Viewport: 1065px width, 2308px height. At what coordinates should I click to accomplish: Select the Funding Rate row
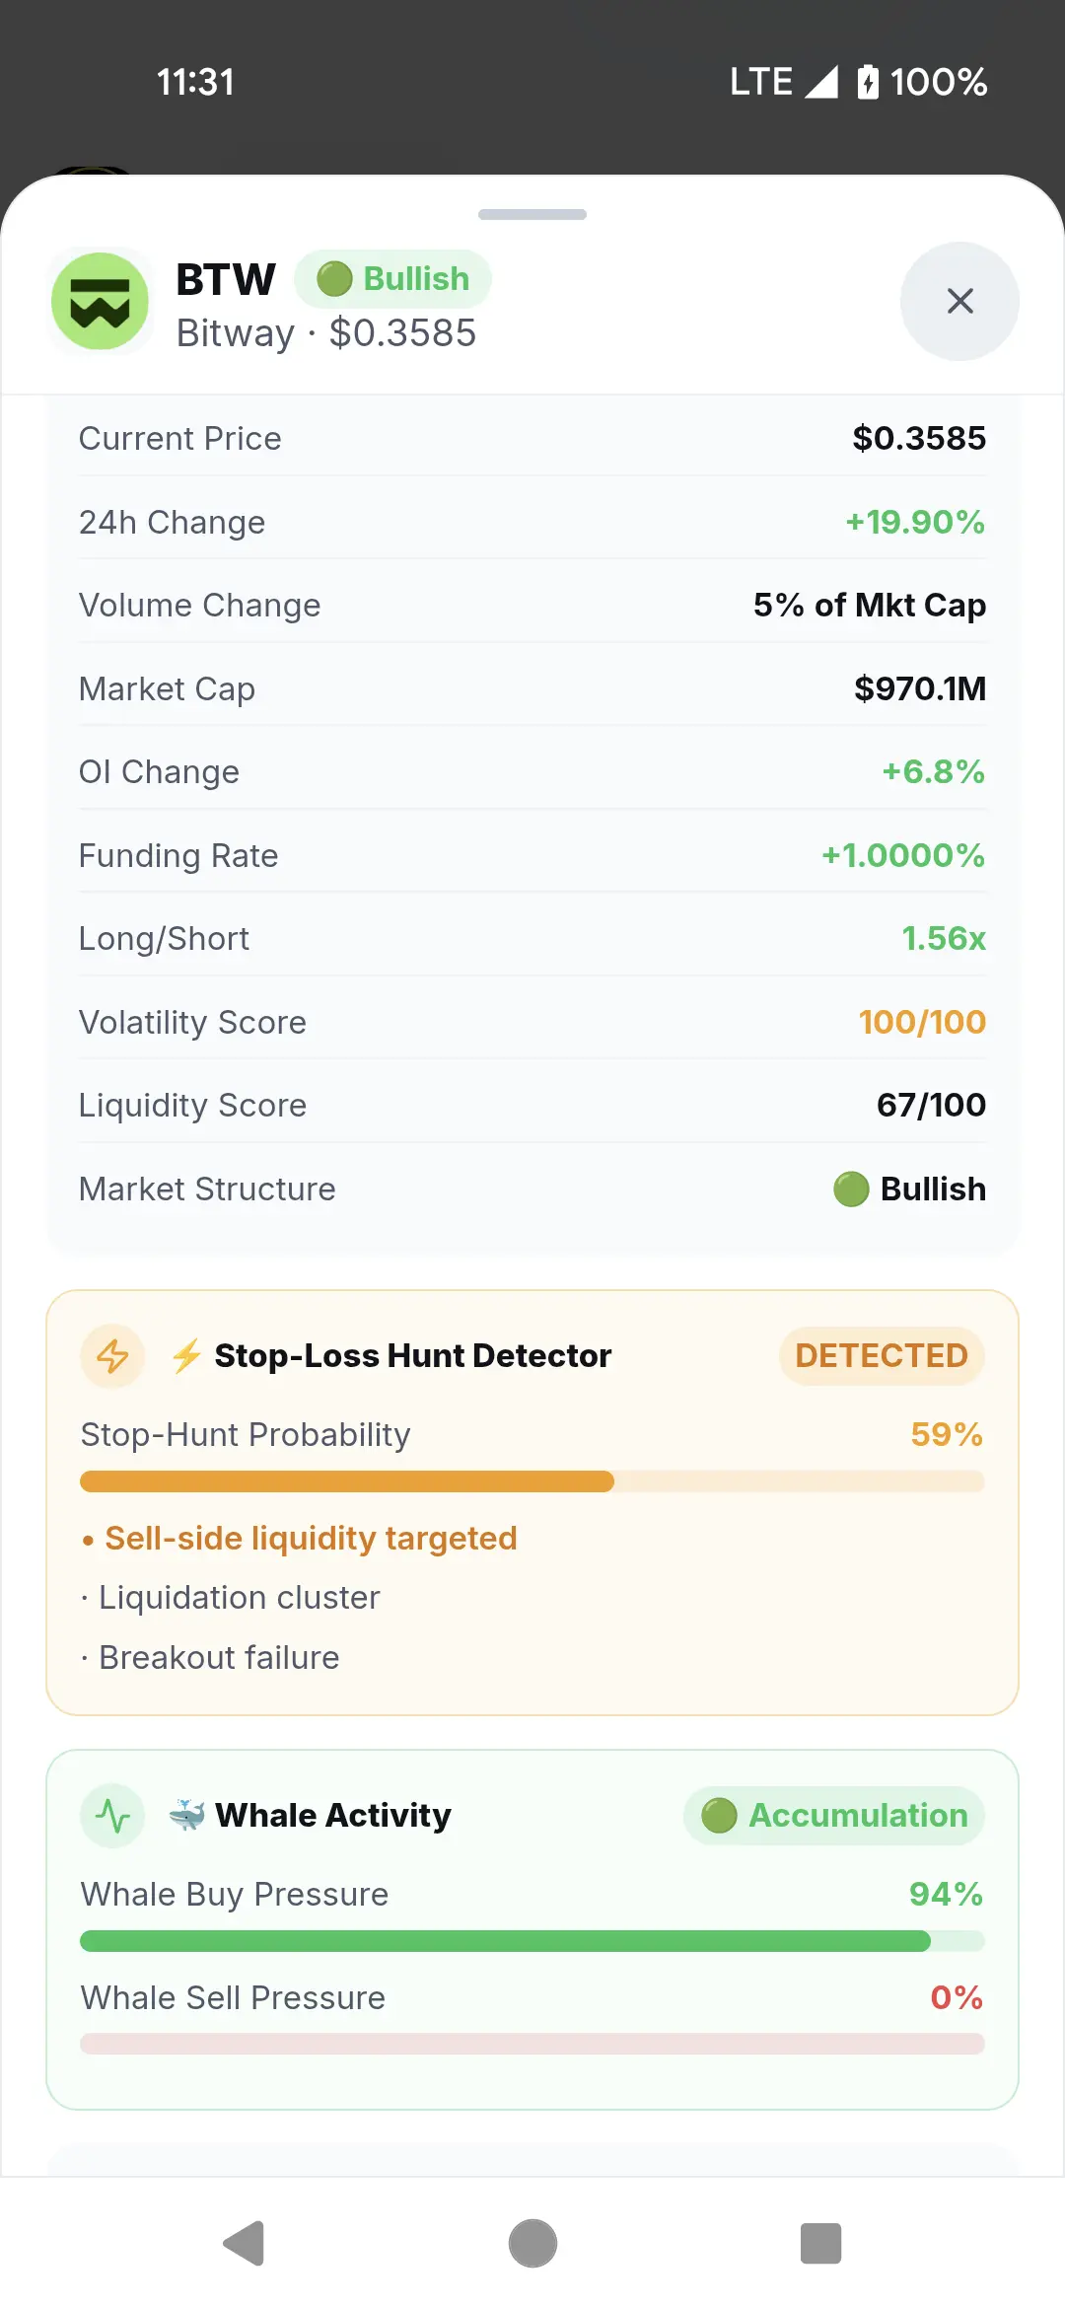coord(532,855)
